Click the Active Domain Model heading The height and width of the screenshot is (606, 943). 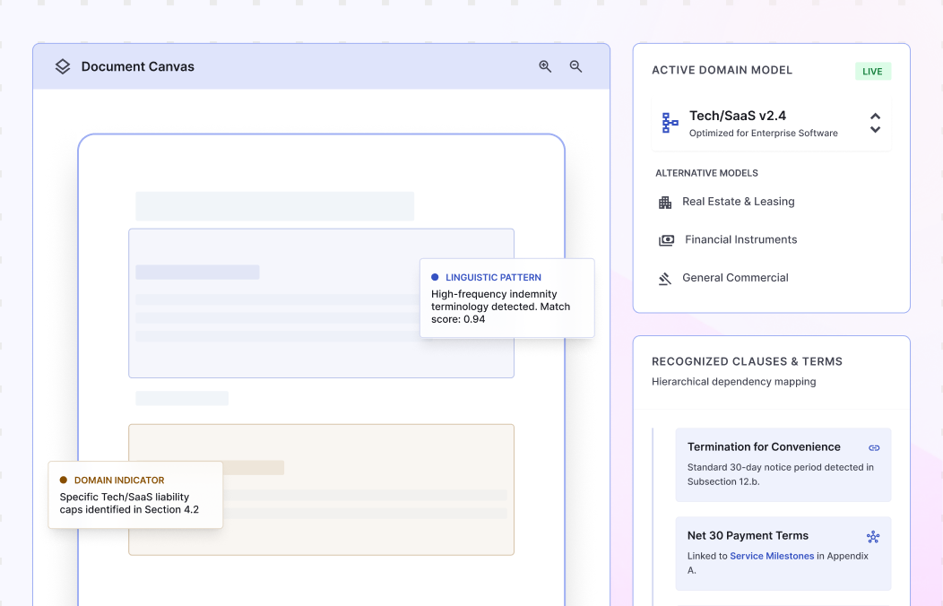[x=722, y=70]
